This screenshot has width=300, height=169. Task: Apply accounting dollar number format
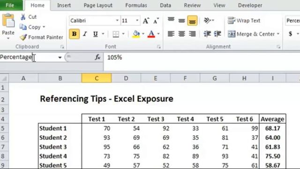tap(291, 34)
